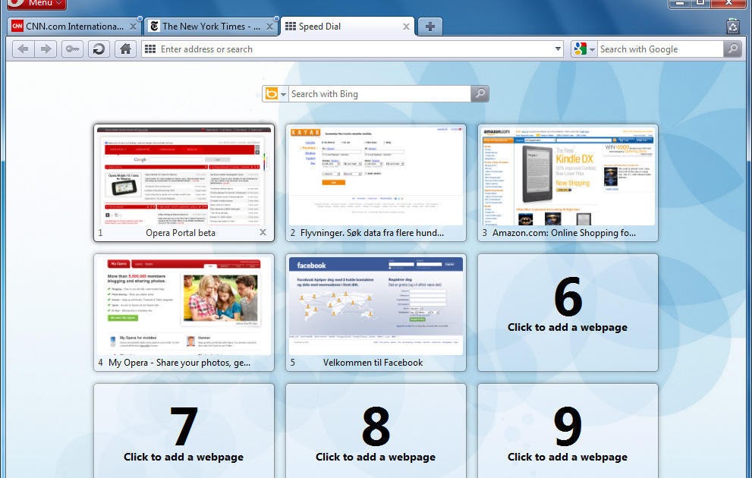This screenshot has height=478, width=752.
Task: Close The New York Times tab
Action: 269,27
